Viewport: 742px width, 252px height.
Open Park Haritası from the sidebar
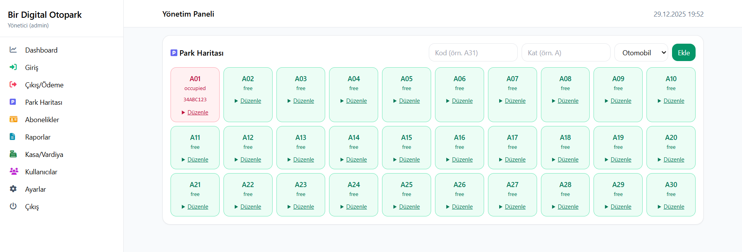43,102
